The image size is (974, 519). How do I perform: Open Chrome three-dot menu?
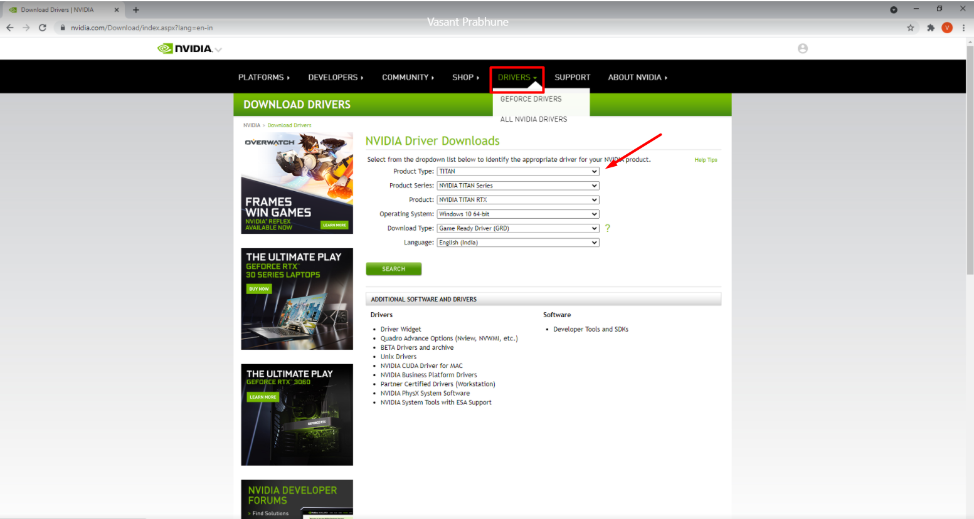click(963, 28)
